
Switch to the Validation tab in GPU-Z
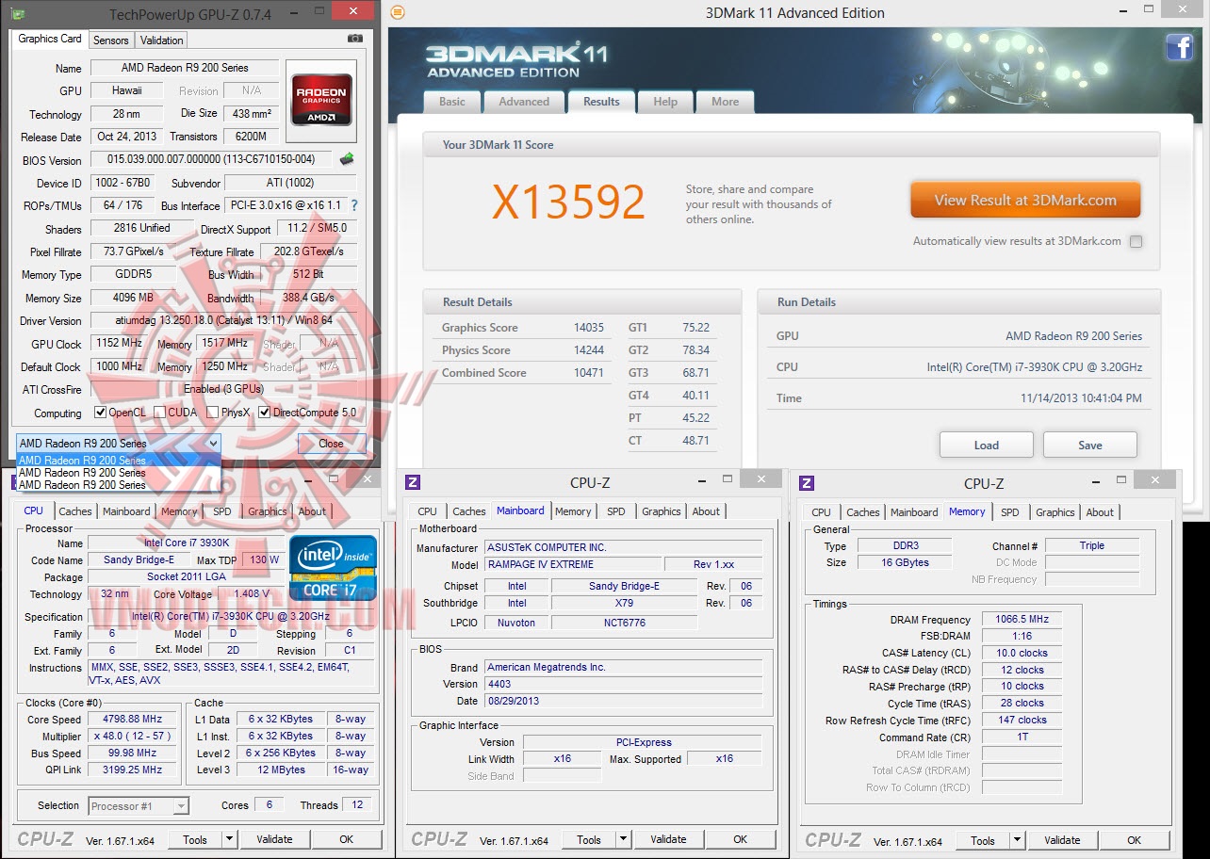click(x=161, y=41)
